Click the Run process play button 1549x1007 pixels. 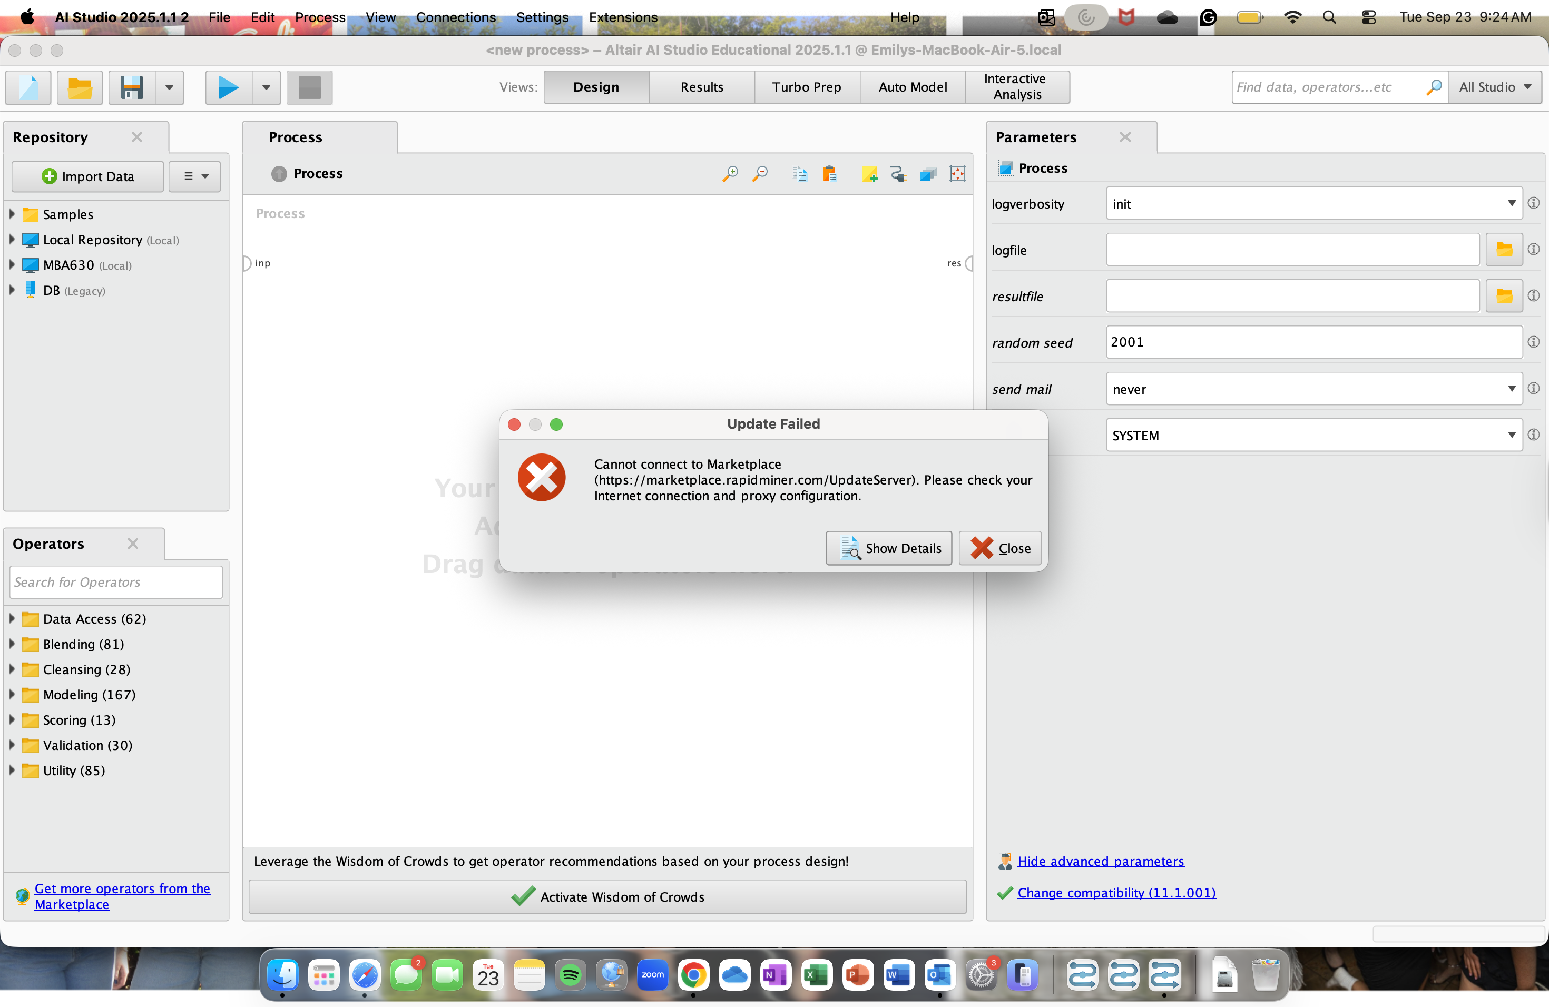228,87
